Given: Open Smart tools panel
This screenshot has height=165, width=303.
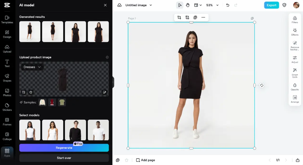Looking at the screenshot, I should [x=295, y=73].
